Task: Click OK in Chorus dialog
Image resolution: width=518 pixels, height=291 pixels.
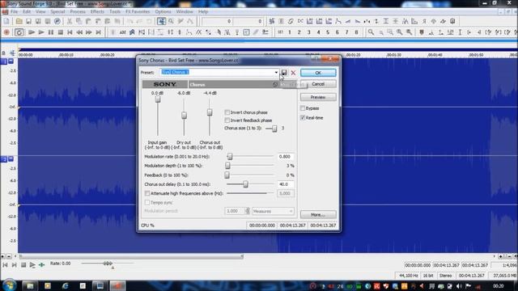Action: pyautogui.click(x=318, y=73)
